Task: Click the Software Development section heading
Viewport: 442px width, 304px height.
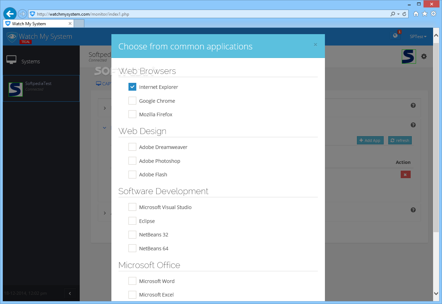Action: point(163,191)
